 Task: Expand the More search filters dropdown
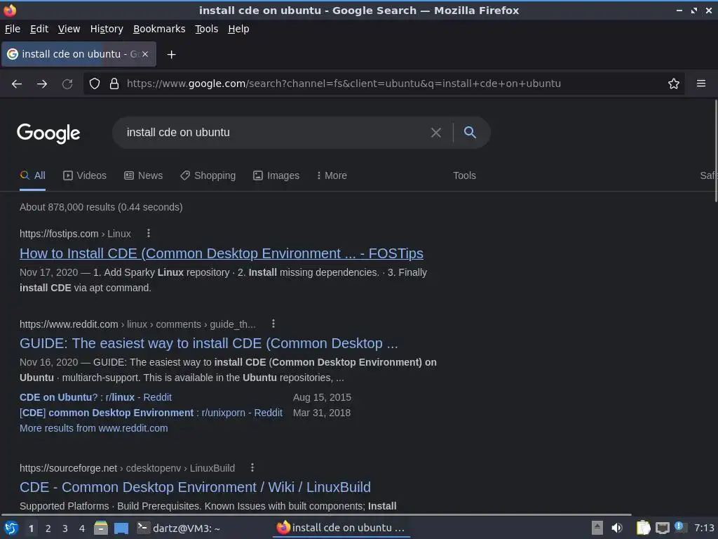pyautogui.click(x=332, y=175)
